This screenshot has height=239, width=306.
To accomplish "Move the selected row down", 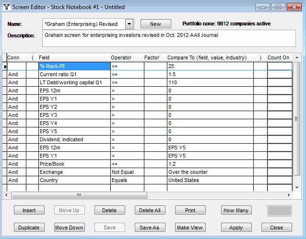I will (x=69, y=228).
